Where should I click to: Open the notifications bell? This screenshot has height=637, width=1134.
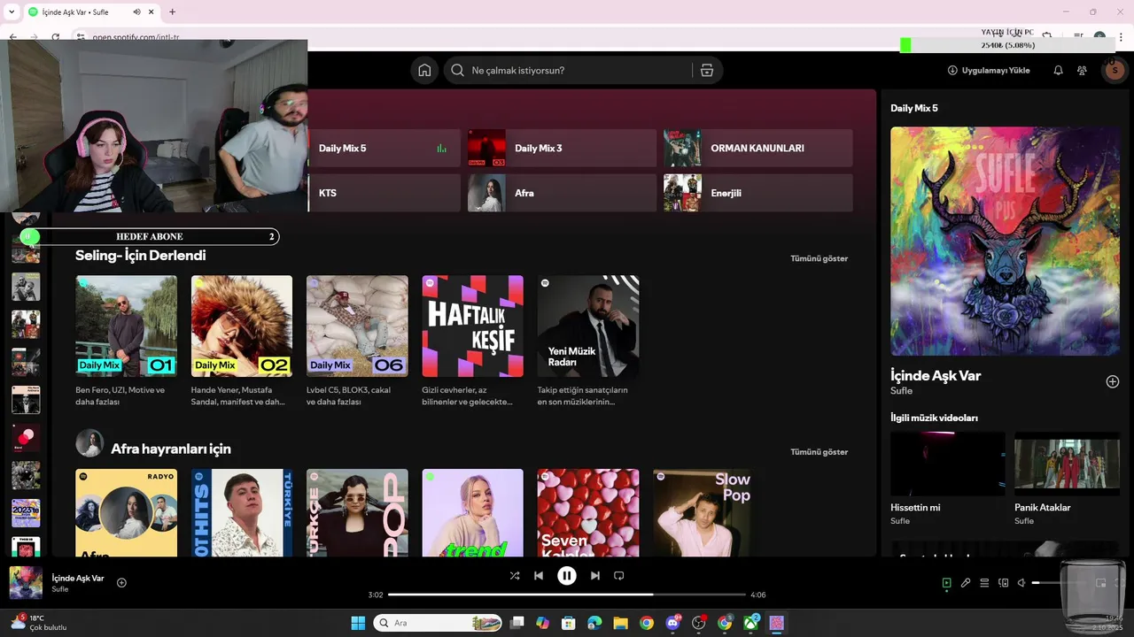coord(1058,71)
